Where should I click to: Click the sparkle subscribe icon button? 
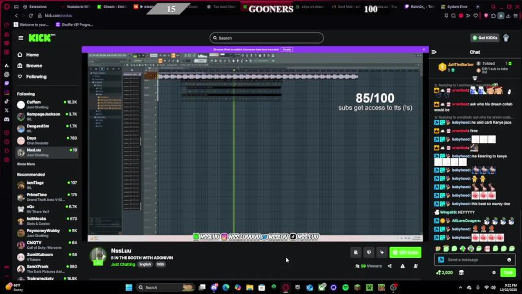(382, 252)
